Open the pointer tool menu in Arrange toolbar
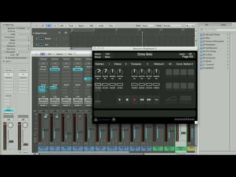This screenshot has height=177, width=236. (188, 26)
